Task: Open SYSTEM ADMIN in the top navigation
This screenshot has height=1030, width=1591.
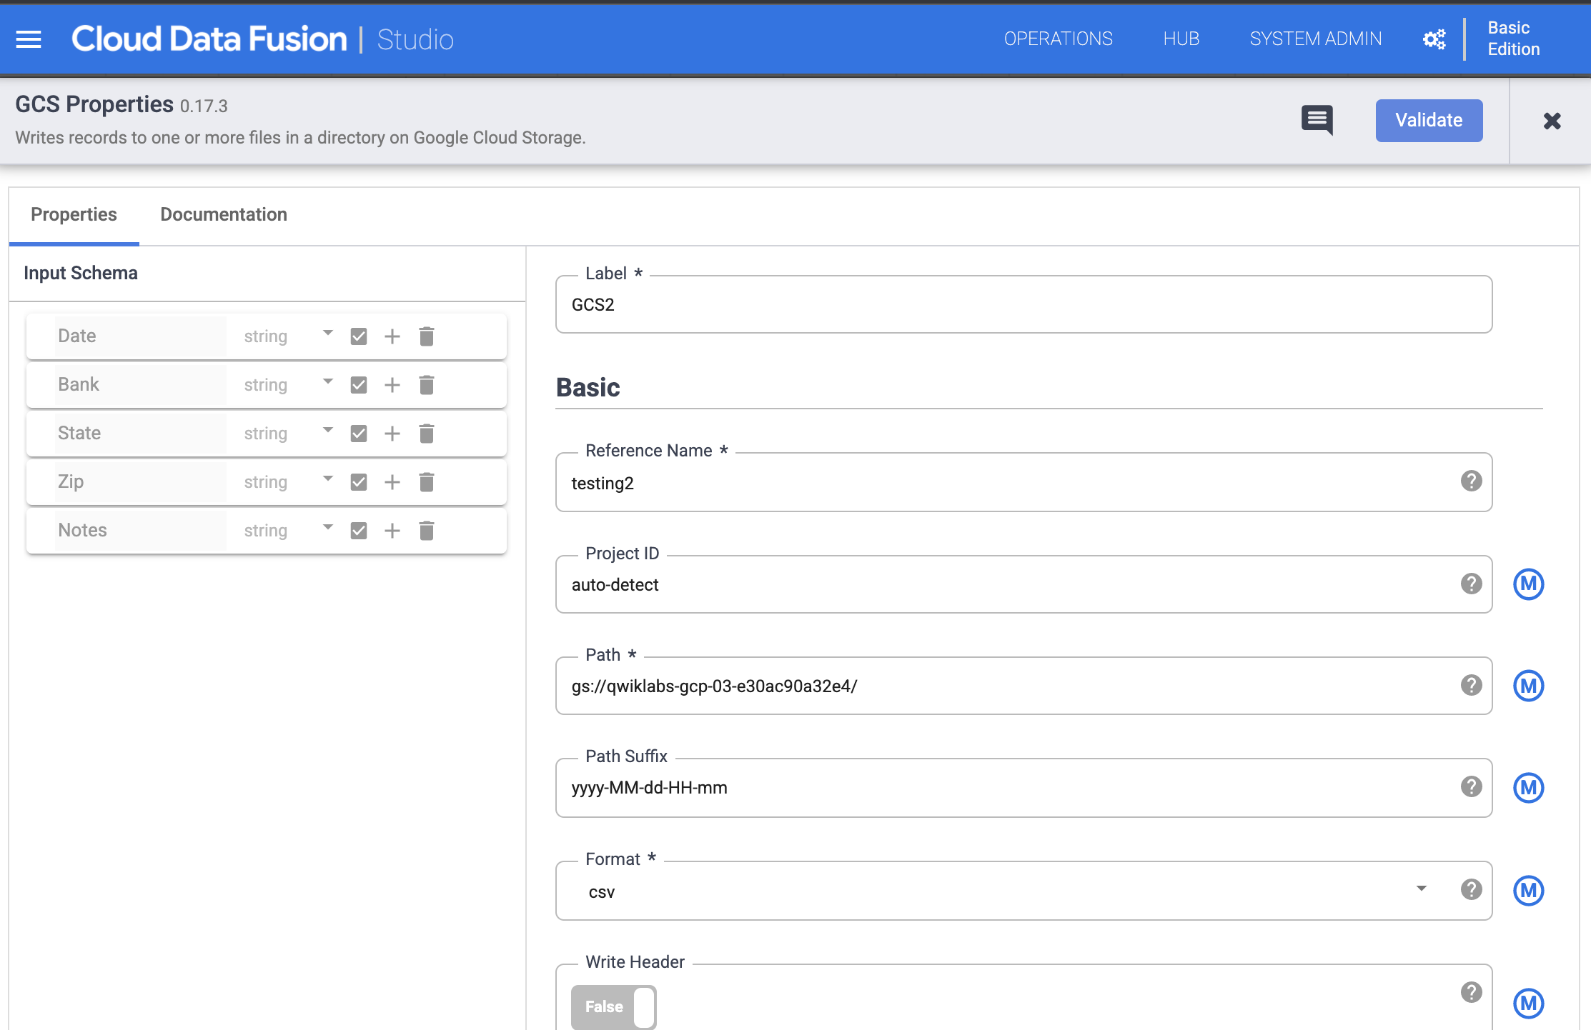Action: (x=1315, y=39)
